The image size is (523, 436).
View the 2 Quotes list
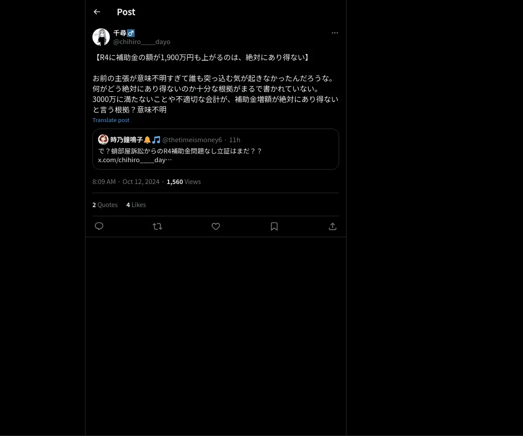point(105,205)
